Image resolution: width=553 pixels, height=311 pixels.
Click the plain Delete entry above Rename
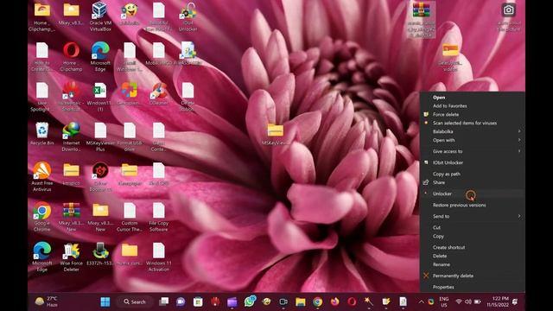point(472,256)
